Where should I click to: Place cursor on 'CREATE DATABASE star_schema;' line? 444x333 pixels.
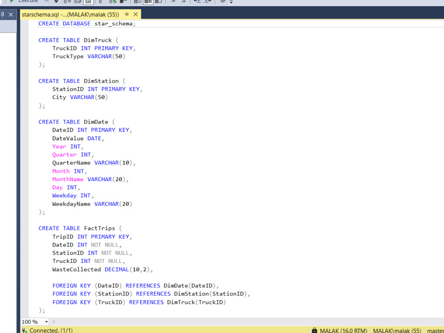coord(87,24)
